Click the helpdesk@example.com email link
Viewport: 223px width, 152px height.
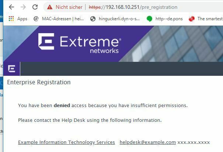[x=147, y=142]
